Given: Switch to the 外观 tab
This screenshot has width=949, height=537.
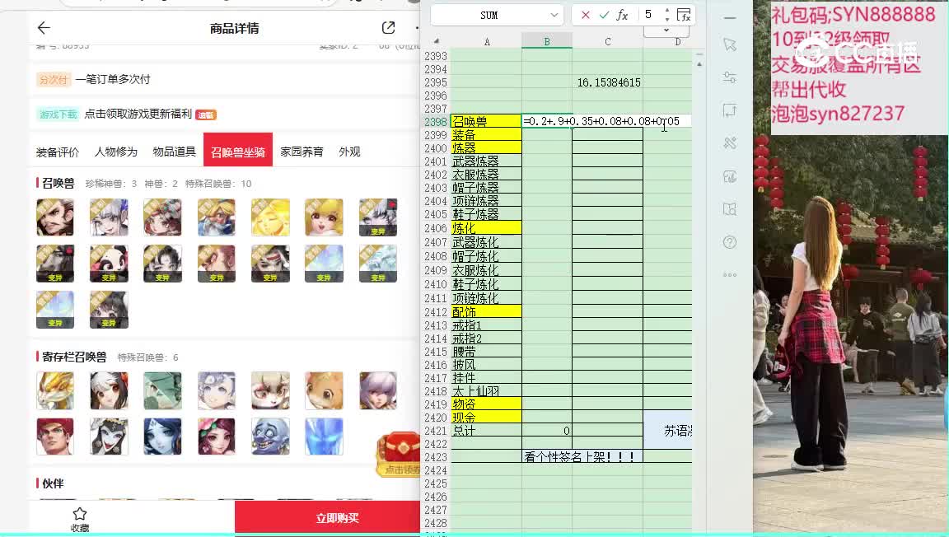Looking at the screenshot, I should click(x=349, y=152).
